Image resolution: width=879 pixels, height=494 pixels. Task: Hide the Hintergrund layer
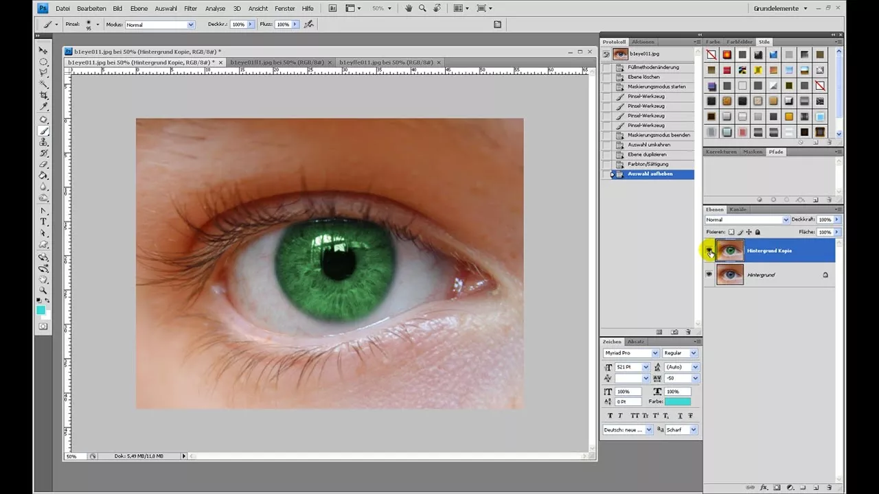pos(709,274)
